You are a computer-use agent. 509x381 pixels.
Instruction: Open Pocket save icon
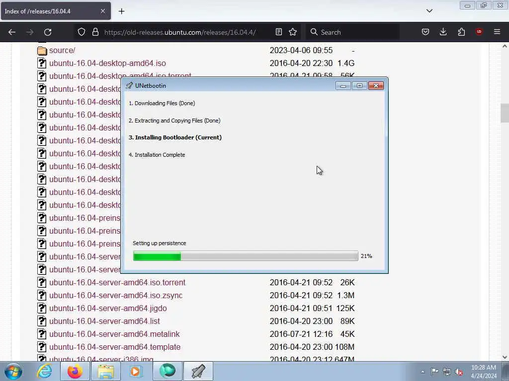click(x=425, y=32)
